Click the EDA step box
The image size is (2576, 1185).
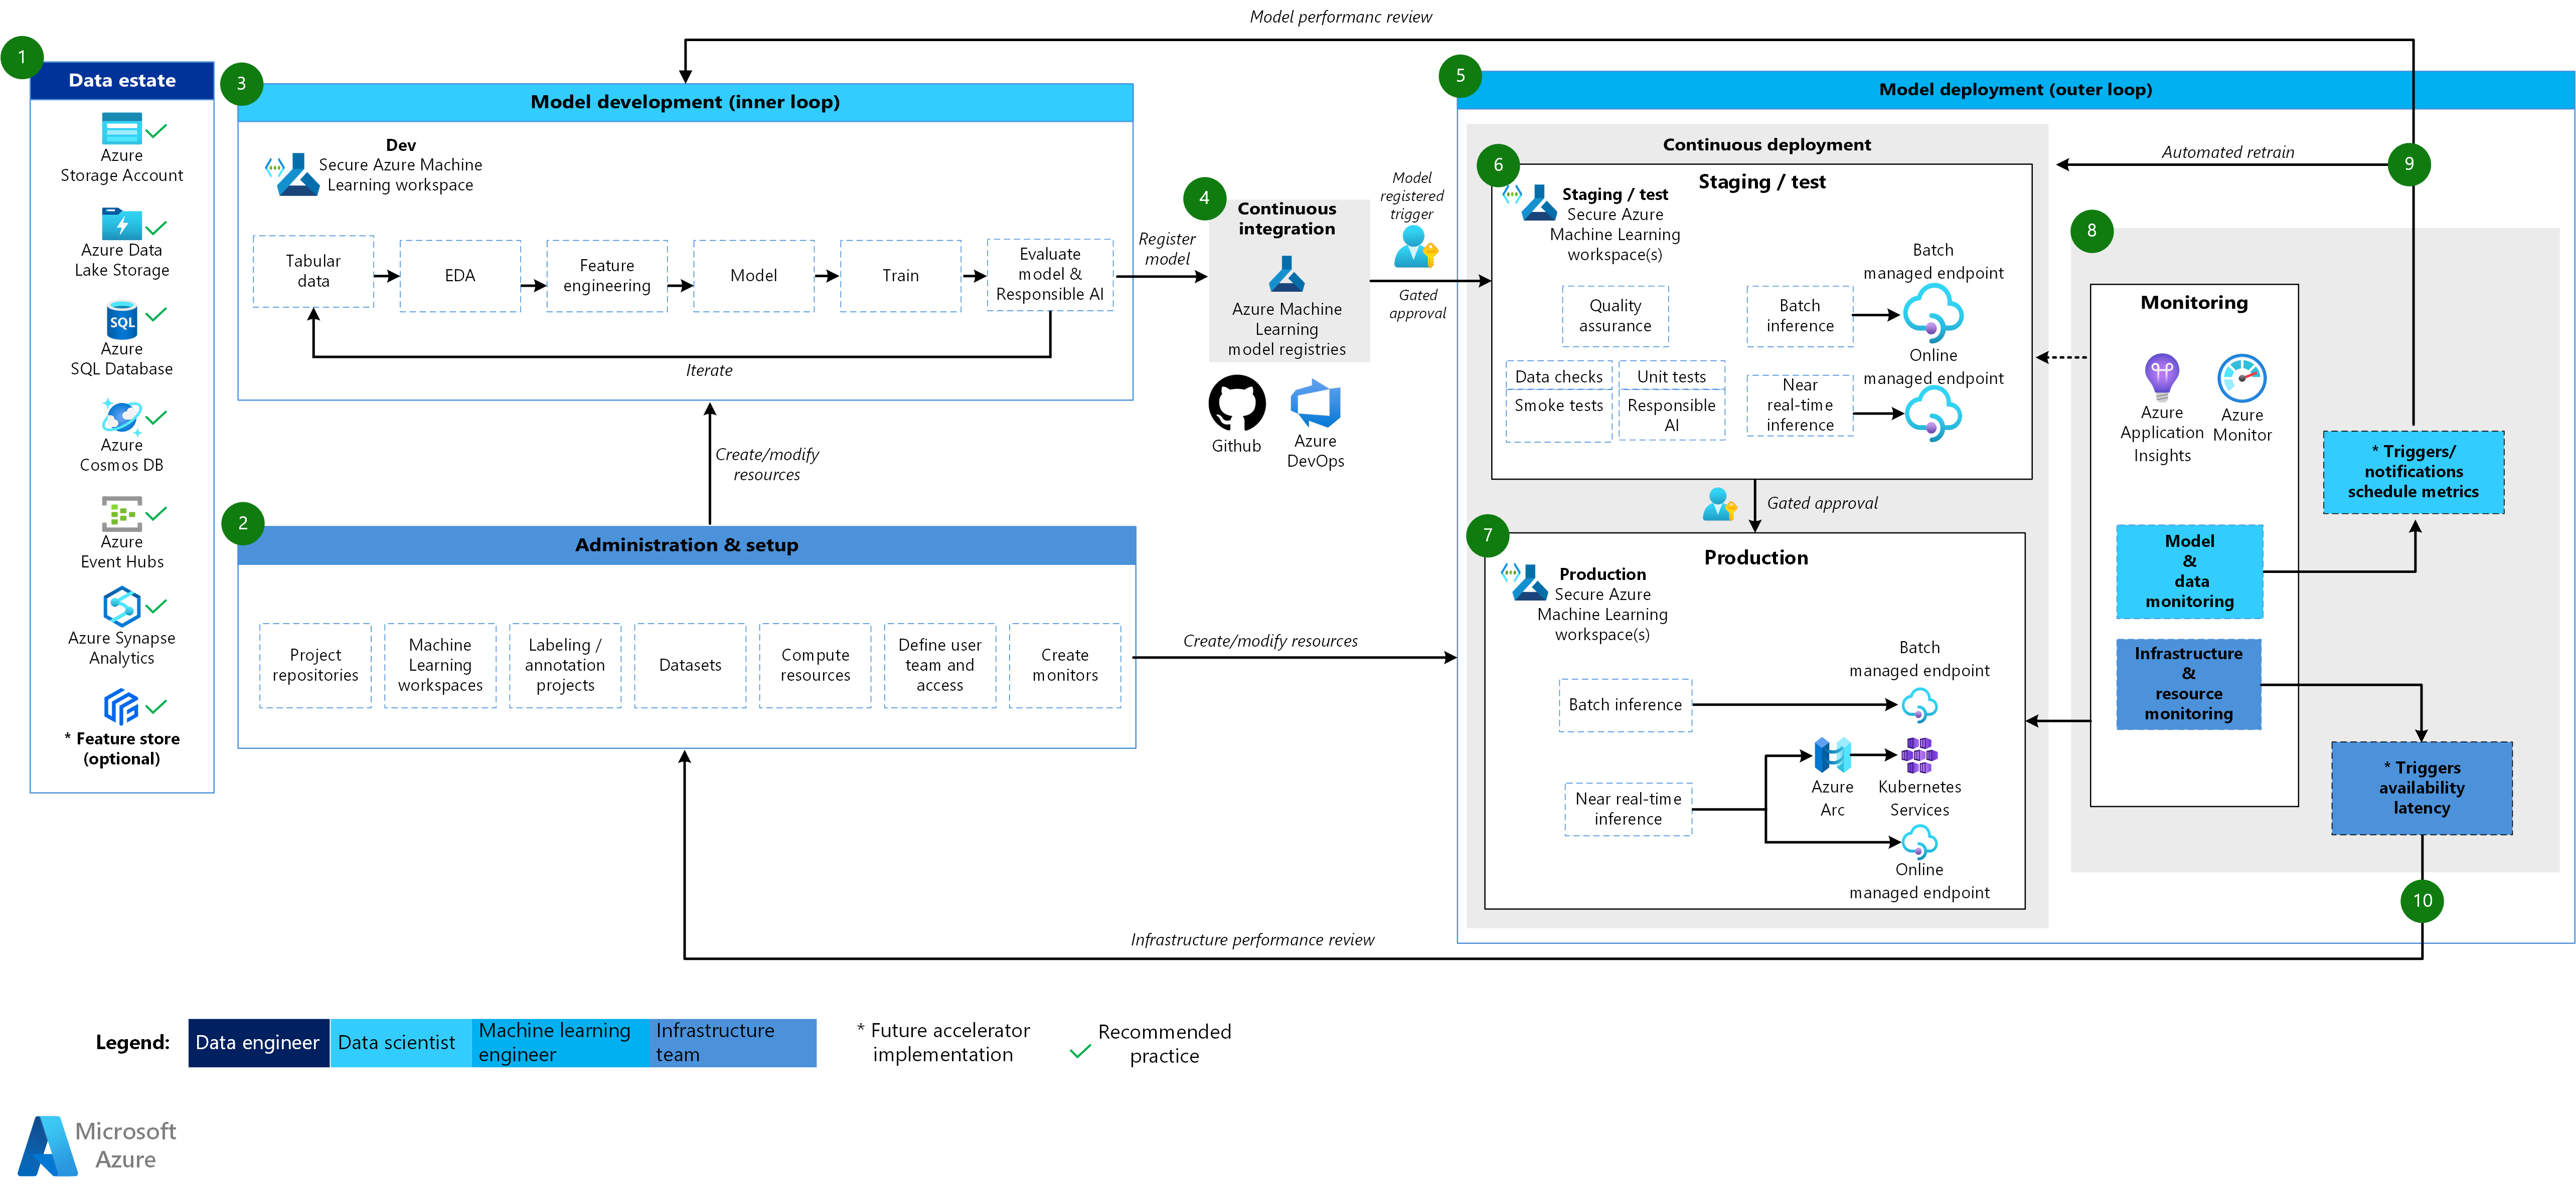460,275
